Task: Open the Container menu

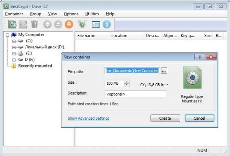Action: coord(14,14)
